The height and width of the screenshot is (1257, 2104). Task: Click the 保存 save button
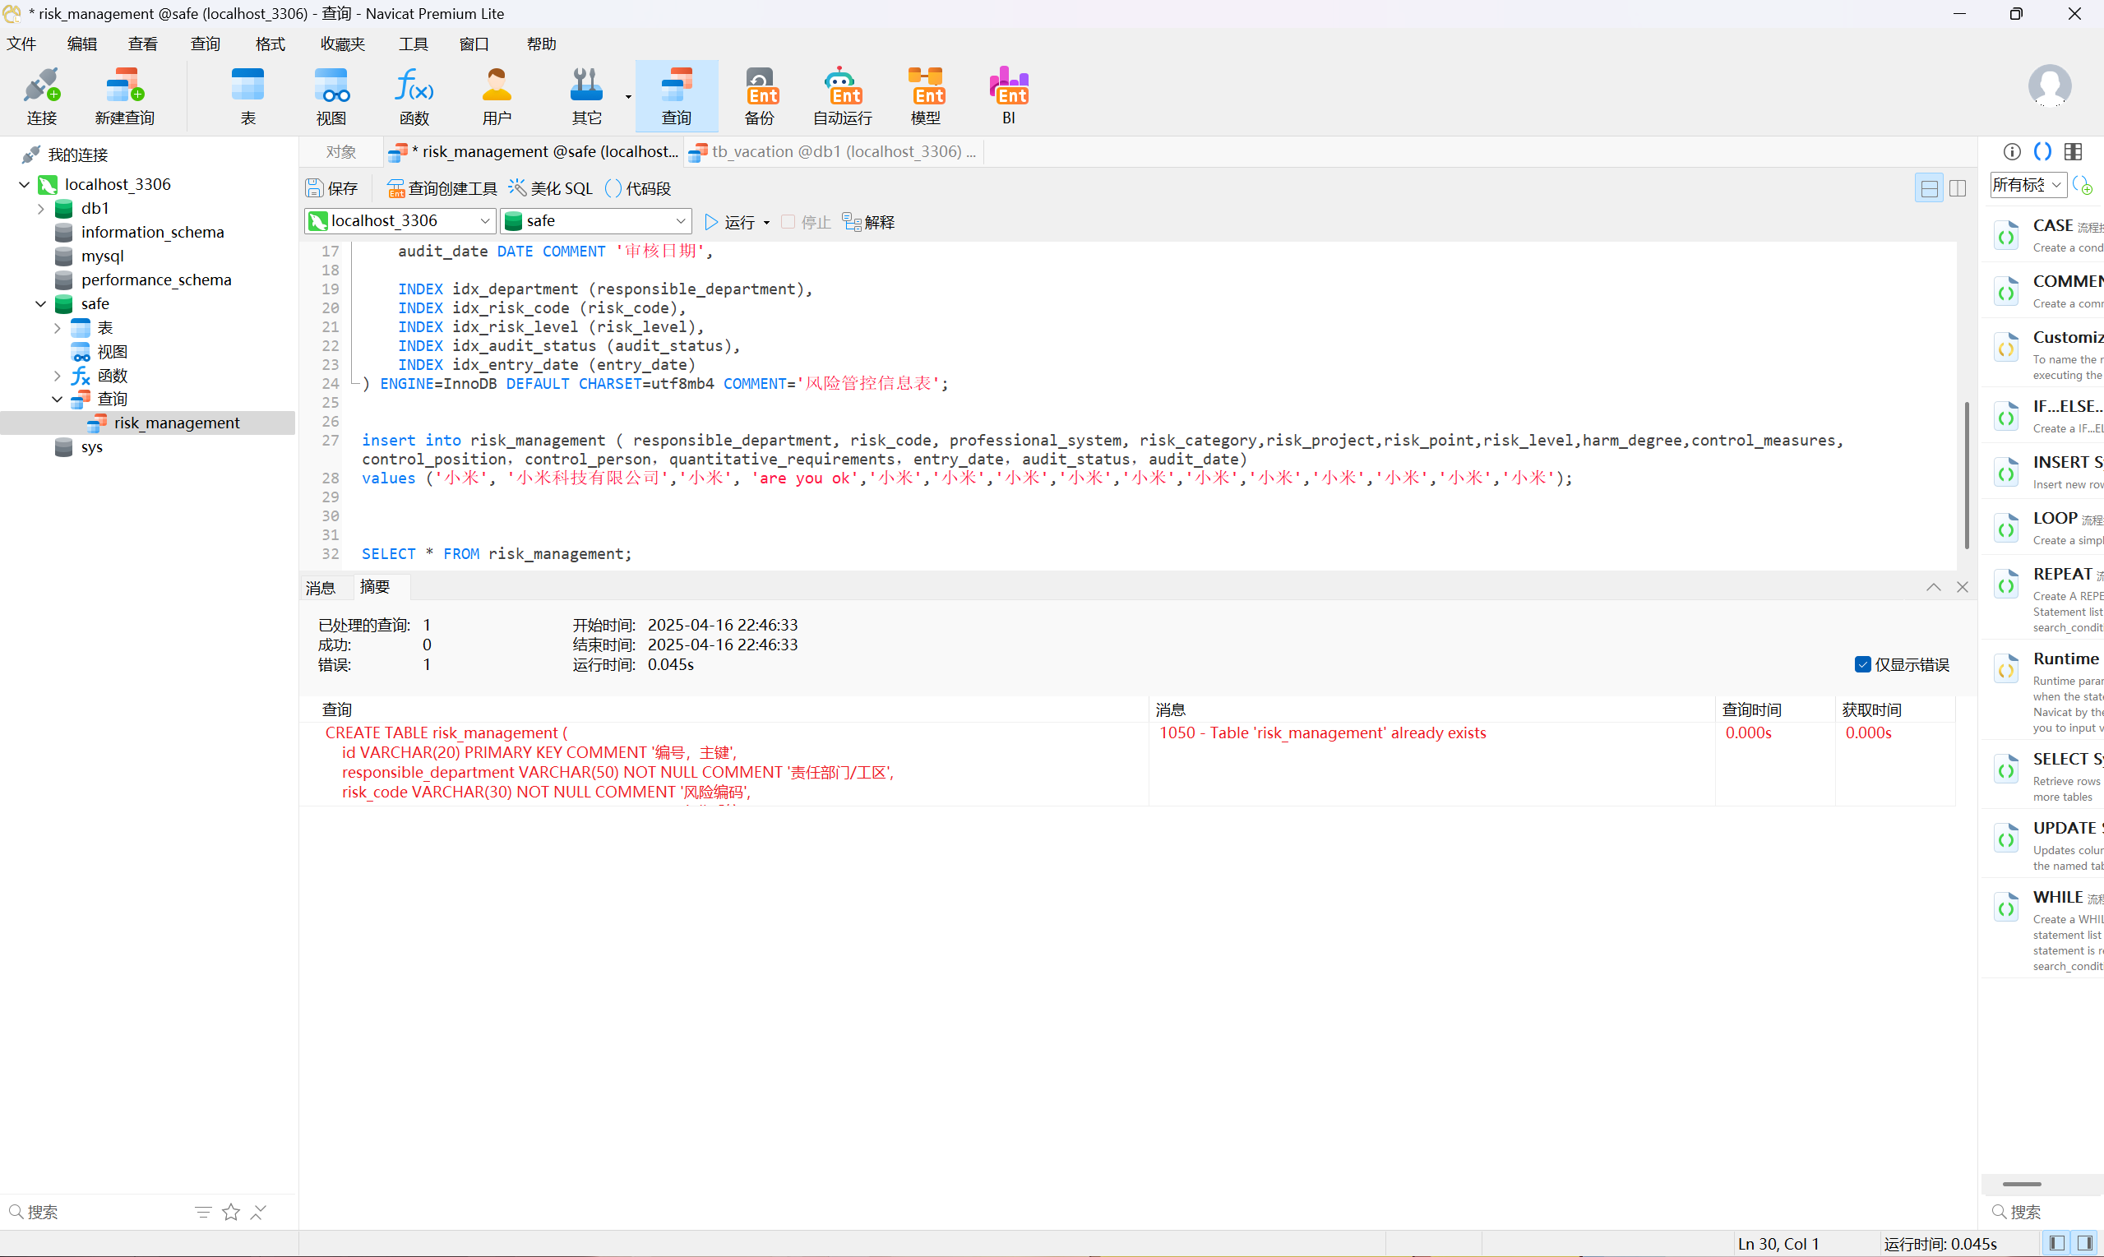pyautogui.click(x=332, y=188)
